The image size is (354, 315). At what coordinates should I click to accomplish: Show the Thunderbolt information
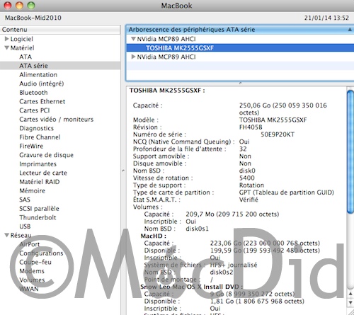[38, 217]
